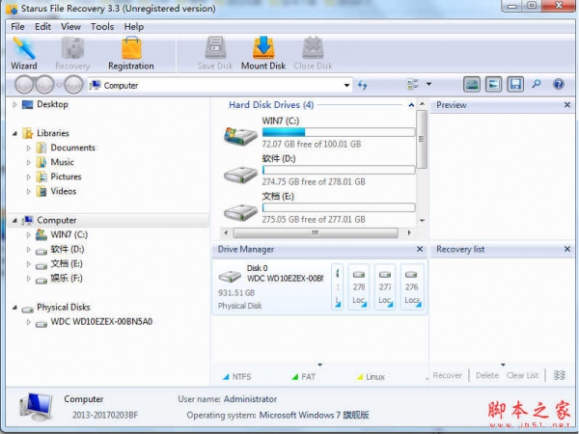Click the greyed Recovery toolbar icon
This screenshot has height=434, width=579.
[x=72, y=53]
